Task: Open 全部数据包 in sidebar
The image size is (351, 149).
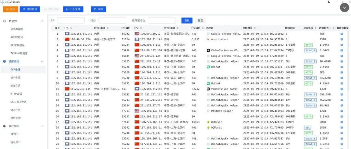Action: pos(17,29)
